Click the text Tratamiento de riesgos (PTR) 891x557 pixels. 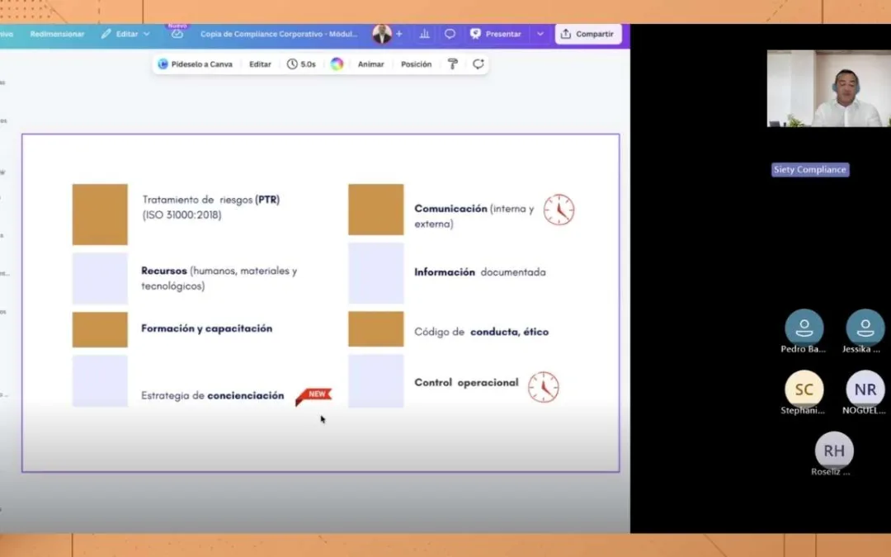[x=211, y=200]
